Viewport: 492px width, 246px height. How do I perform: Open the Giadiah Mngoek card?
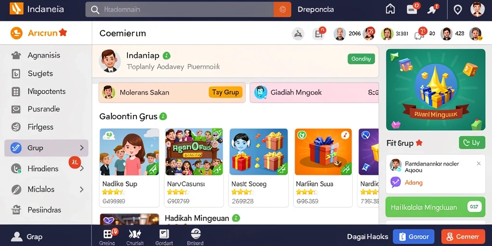[x=314, y=93]
